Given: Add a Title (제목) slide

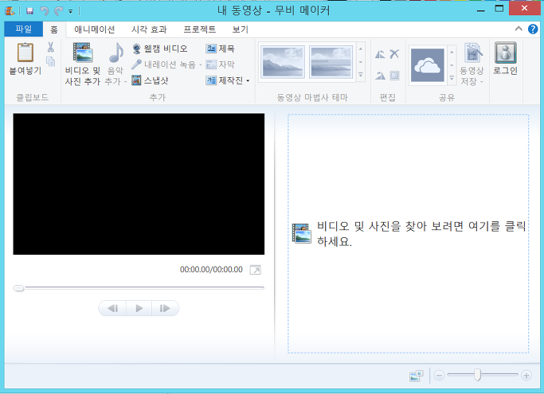Looking at the screenshot, I should pos(220,49).
